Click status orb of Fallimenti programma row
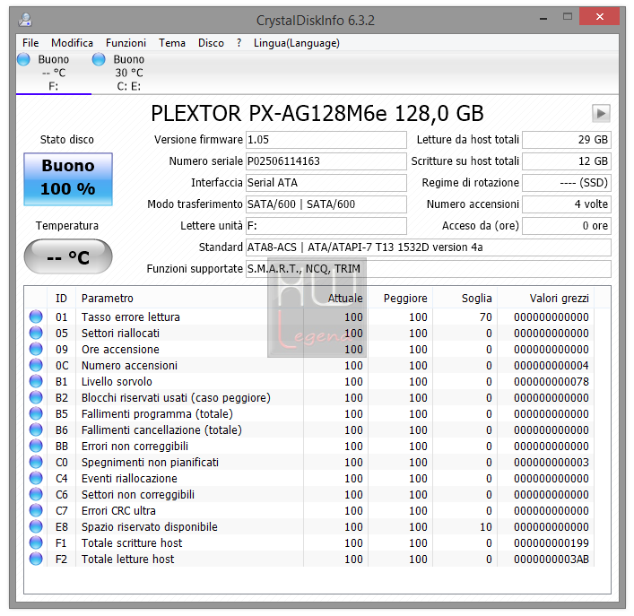Image resolution: width=634 pixels, height=616 pixels. tap(36, 413)
